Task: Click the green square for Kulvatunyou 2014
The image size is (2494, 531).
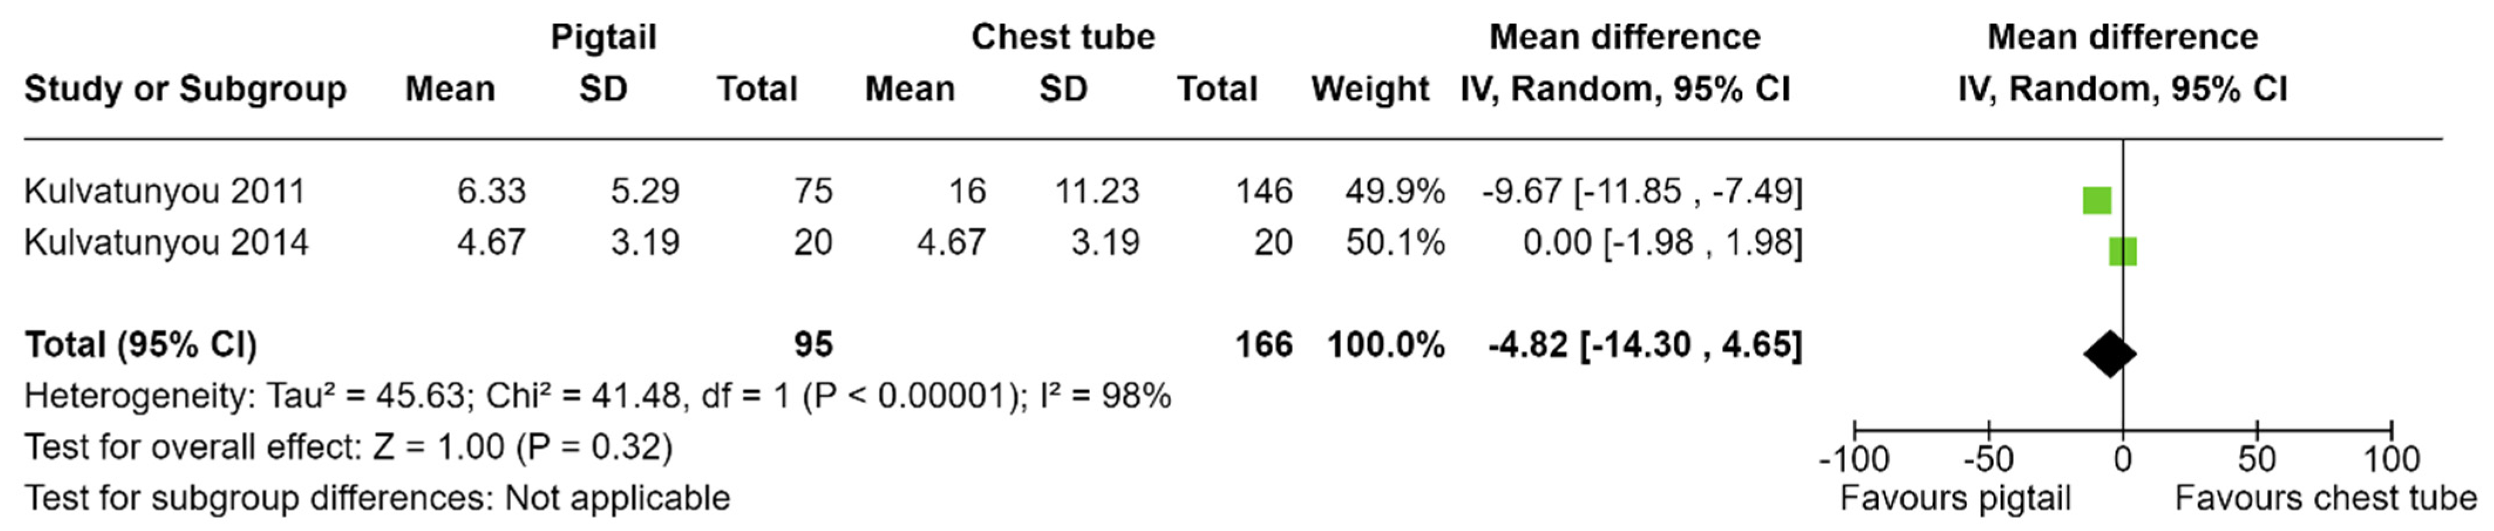Action: click(x=2123, y=251)
